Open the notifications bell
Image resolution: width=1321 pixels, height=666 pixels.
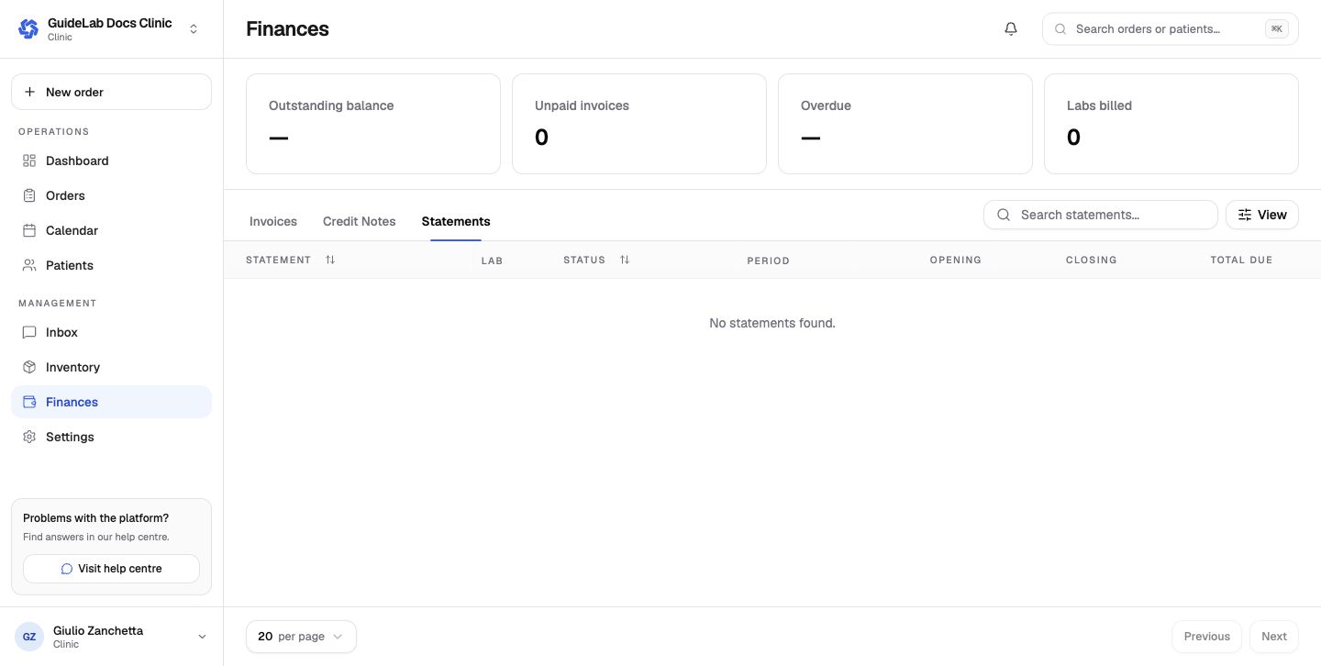pyautogui.click(x=1011, y=29)
